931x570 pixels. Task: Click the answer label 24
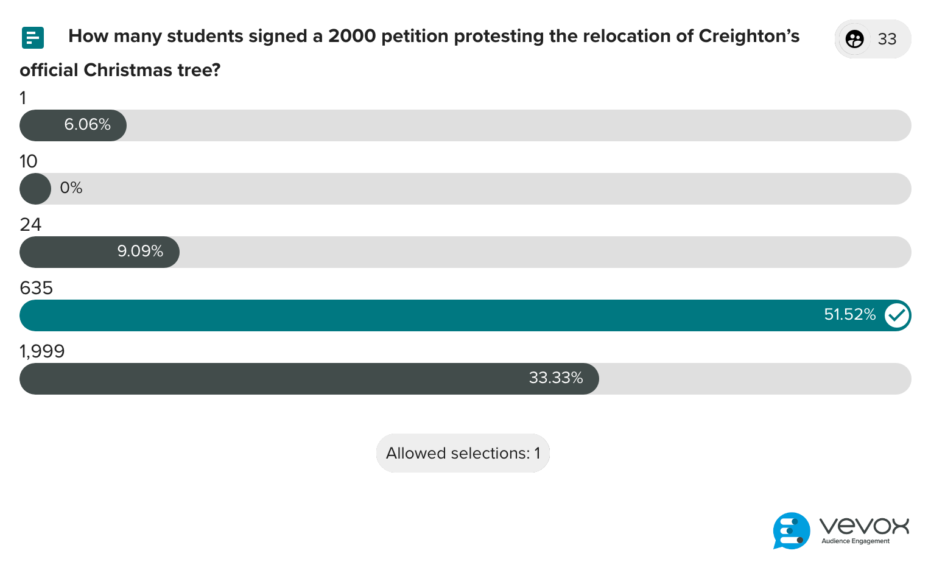point(30,225)
